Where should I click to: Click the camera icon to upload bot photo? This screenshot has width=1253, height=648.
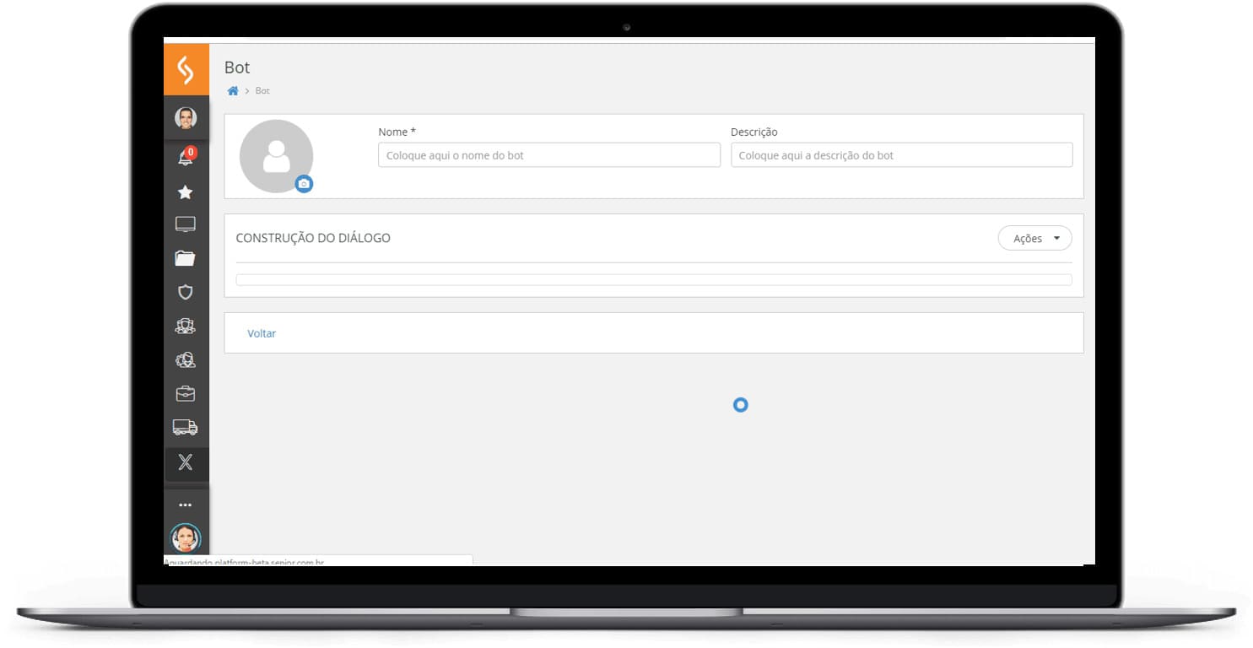click(304, 183)
